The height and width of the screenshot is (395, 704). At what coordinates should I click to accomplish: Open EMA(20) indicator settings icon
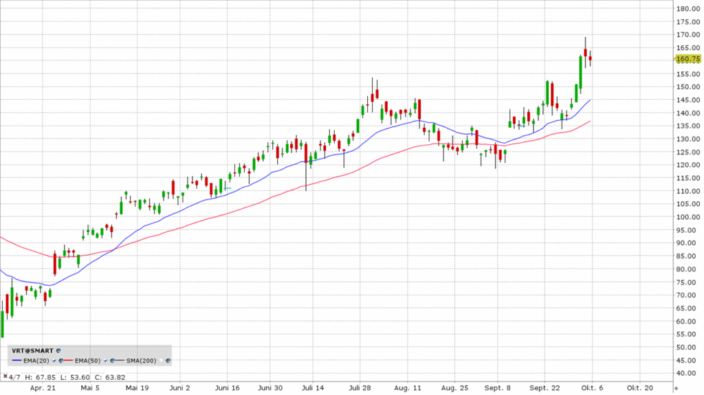pos(61,360)
